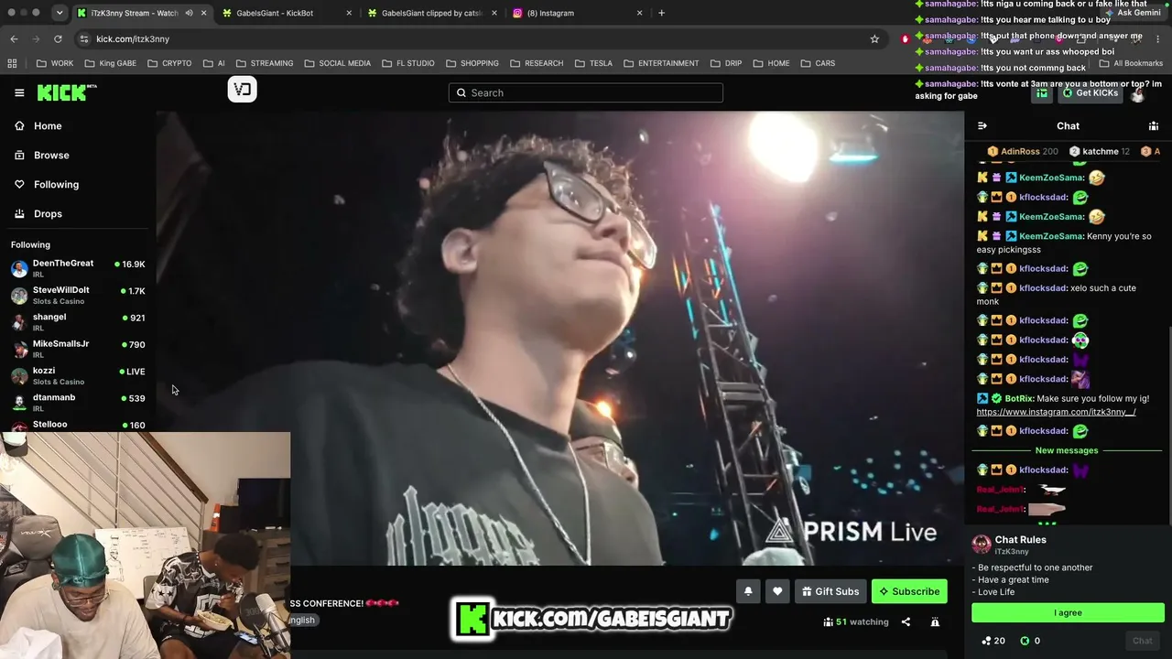Open the chat user list icon
This screenshot has width=1172, height=659.
[1154, 126]
